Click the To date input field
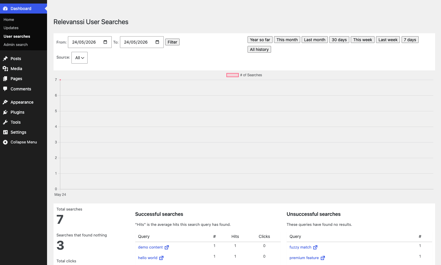 tap(142, 42)
